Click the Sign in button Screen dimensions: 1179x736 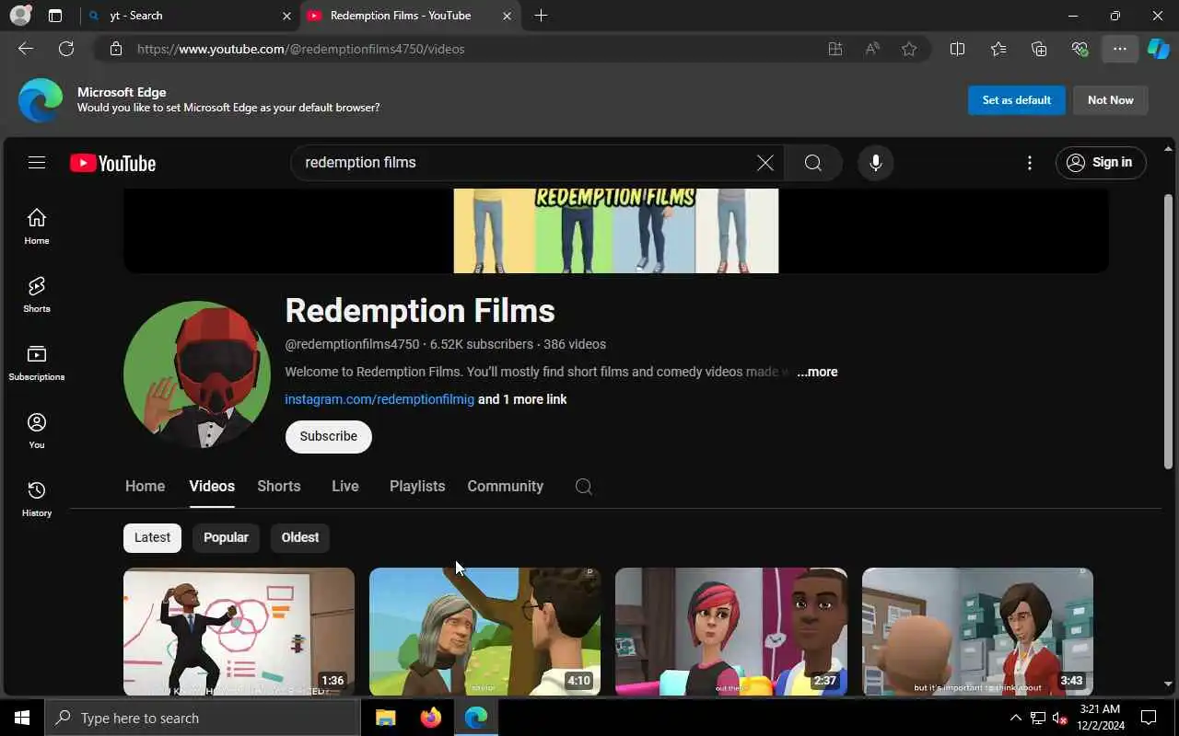coord(1101,163)
